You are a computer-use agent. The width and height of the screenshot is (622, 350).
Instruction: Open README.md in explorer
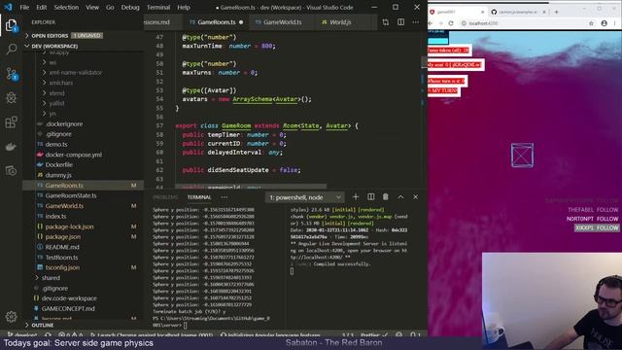[62, 247]
